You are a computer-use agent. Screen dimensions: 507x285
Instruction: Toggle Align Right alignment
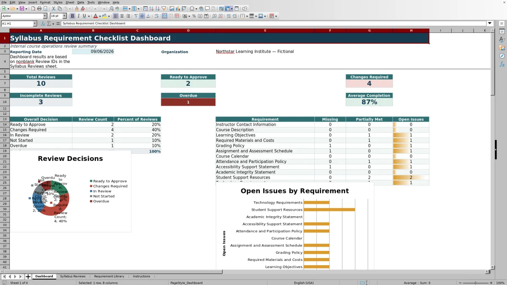click(x=128, y=16)
